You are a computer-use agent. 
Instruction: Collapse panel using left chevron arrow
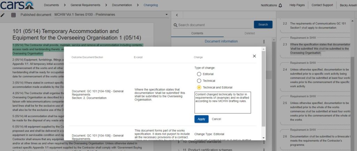(x=177, y=15)
